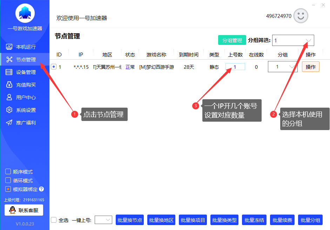Click the V1.0.0.23 version label

coord(25,224)
